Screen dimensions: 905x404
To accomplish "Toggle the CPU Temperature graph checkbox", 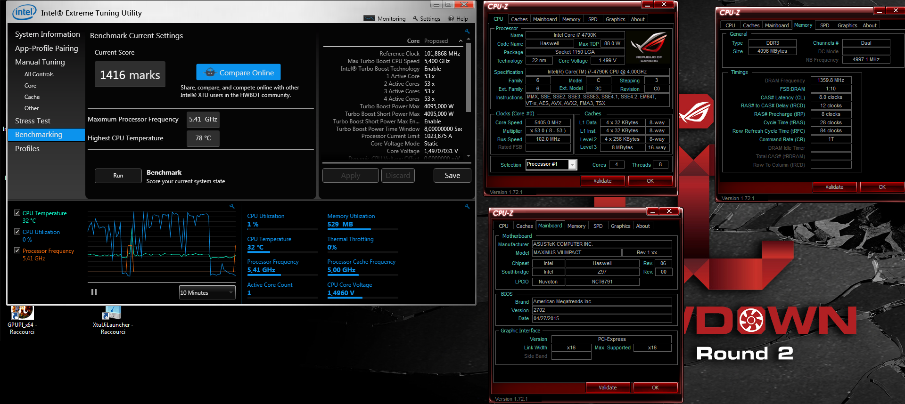I will point(17,213).
